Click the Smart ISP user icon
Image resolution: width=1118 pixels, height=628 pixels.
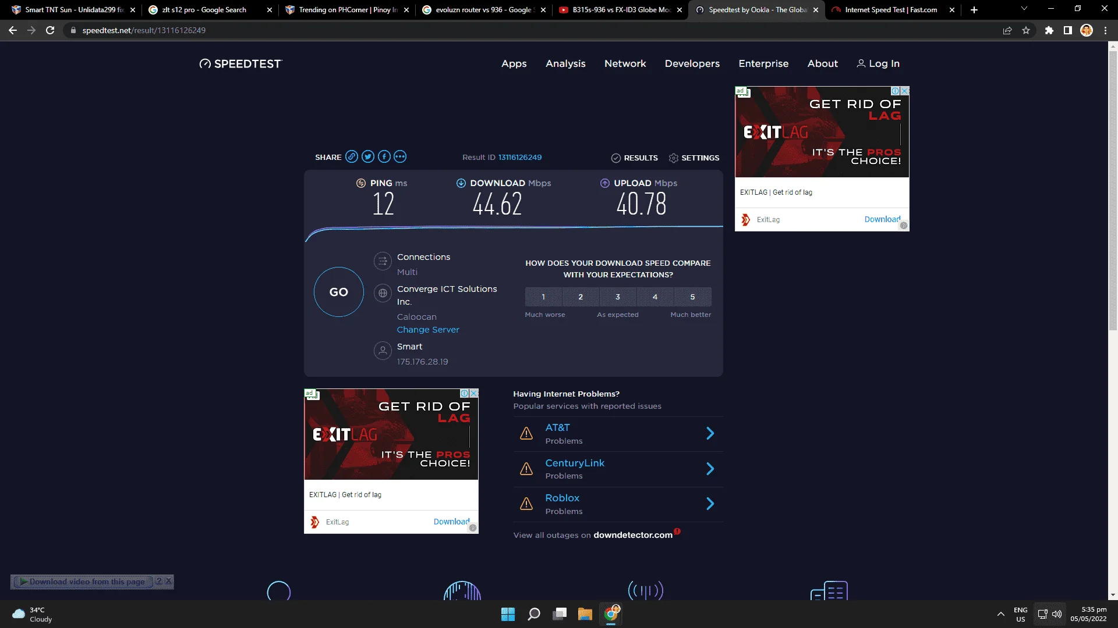coord(383,351)
